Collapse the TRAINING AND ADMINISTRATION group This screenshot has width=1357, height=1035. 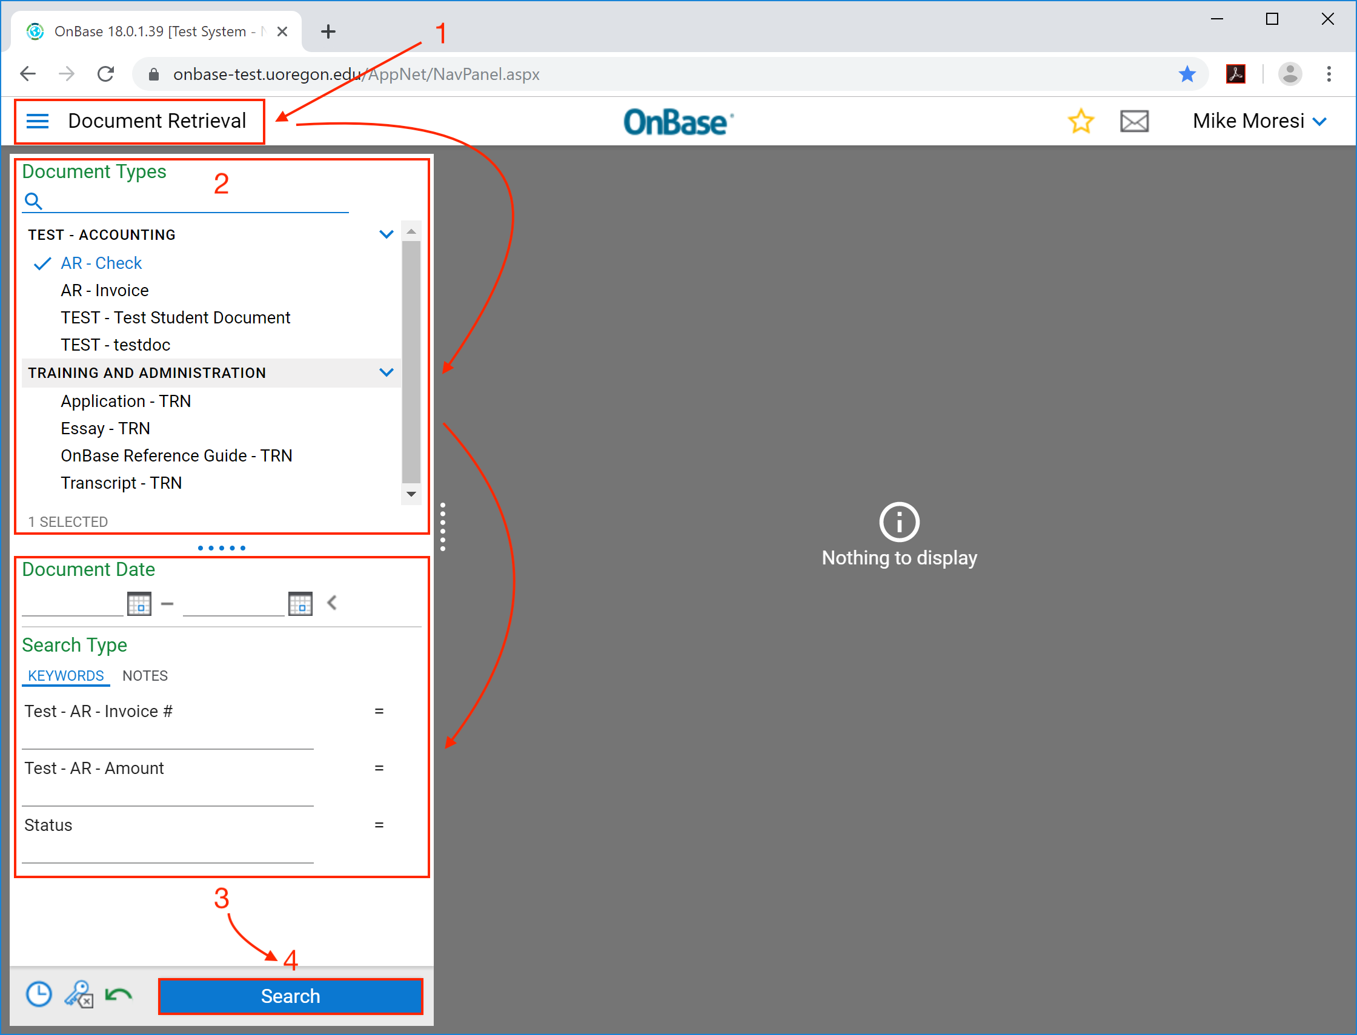click(x=386, y=372)
